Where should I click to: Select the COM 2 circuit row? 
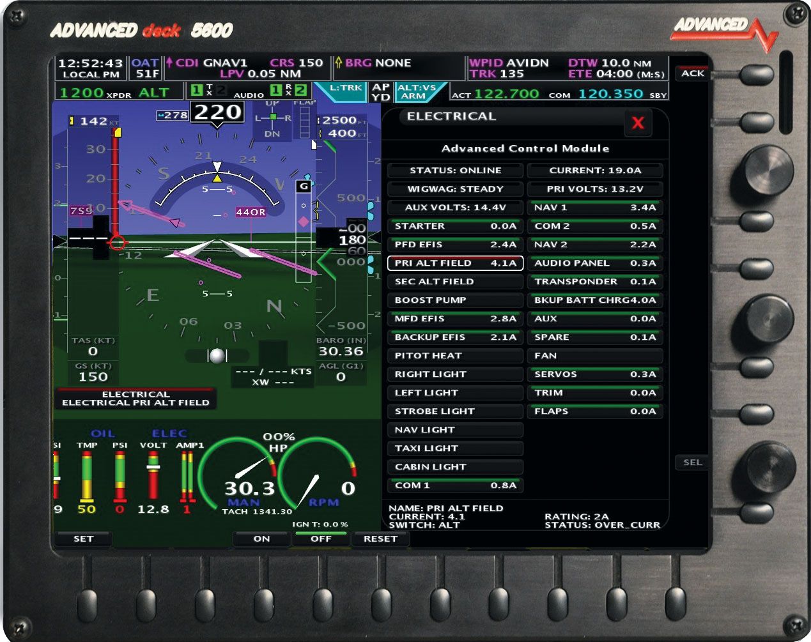coord(595,226)
